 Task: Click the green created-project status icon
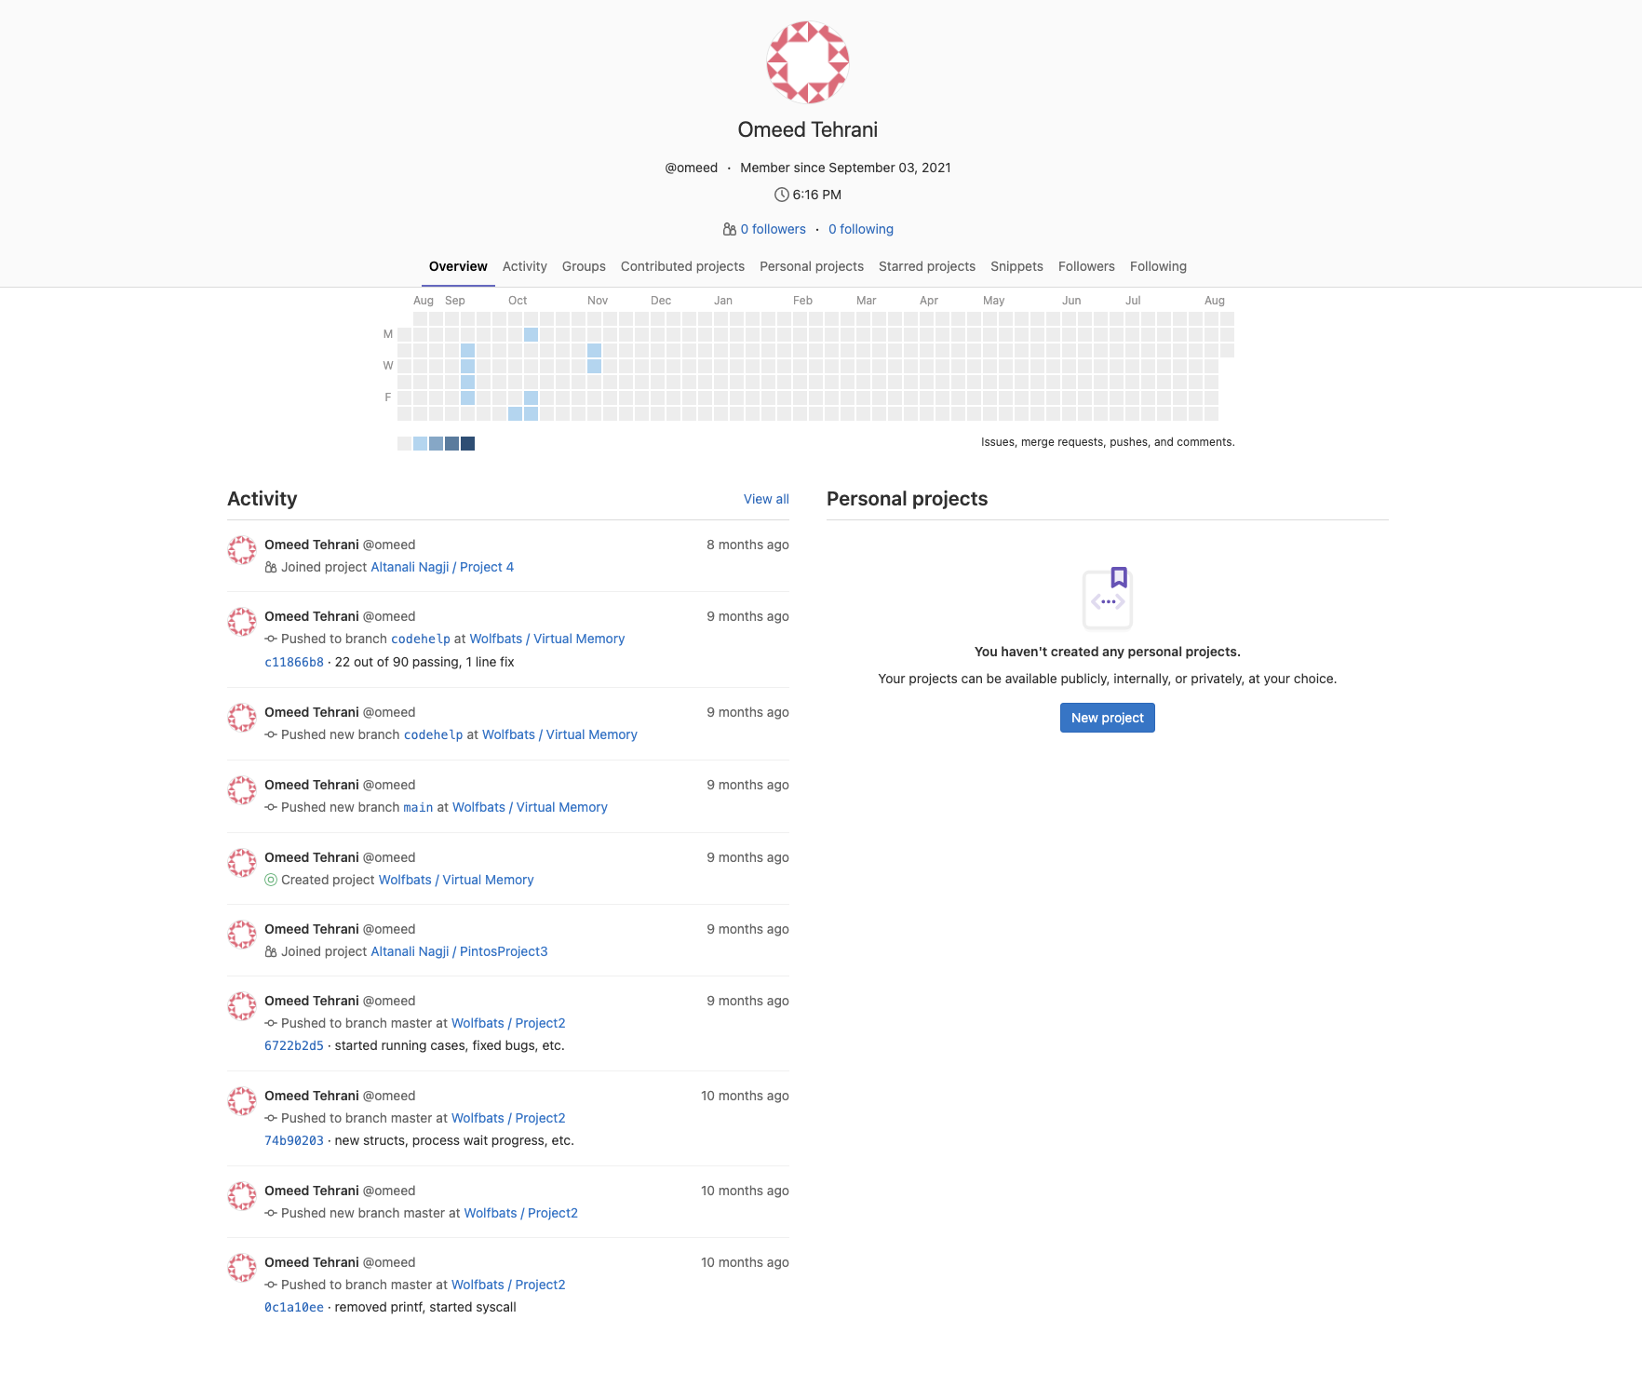271,880
